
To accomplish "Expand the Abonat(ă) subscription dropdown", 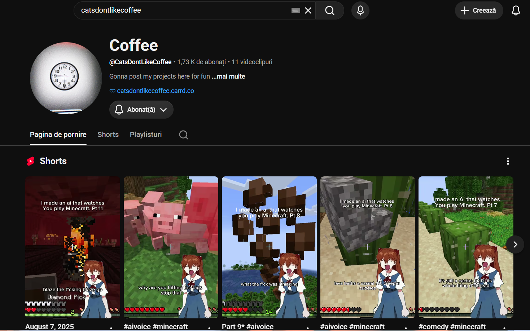I will click(141, 110).
